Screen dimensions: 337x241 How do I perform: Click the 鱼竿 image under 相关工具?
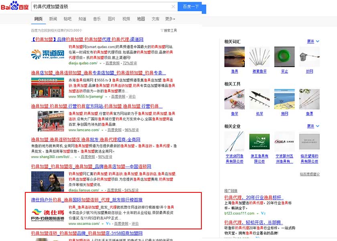pyautogui.click(x=234, y=99)
